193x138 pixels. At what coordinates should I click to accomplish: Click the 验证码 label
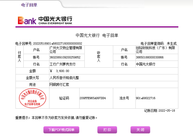coord(64,98)
